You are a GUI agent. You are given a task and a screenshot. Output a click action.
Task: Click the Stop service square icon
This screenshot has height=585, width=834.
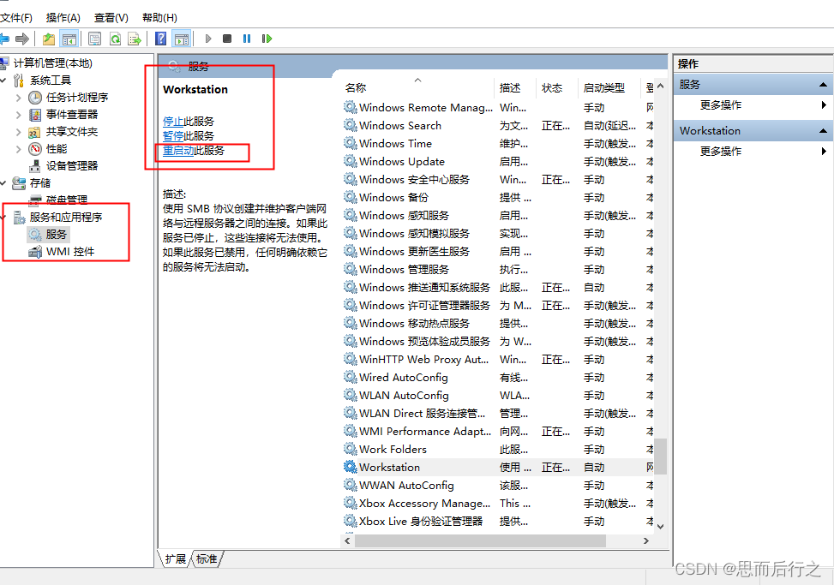click(227, 39)
